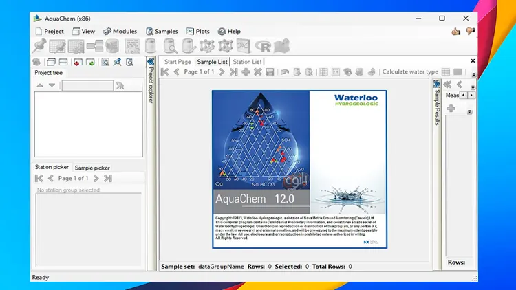Go to previous page in Station picker
516x290 pixels.
pyautogui.click(x=51, y=178)
